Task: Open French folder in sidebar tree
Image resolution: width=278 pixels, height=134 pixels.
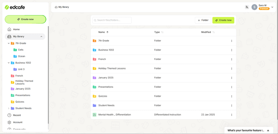Action: click(19, 76)
